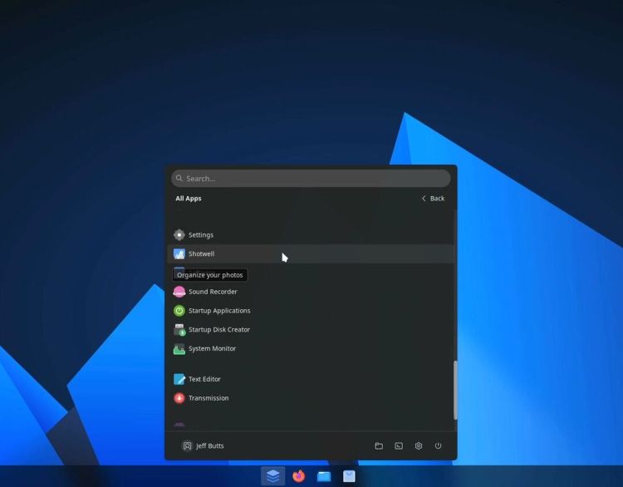Open the Jeff Butts user account
The image size is (623, 487).
click(x=204, y=446)
